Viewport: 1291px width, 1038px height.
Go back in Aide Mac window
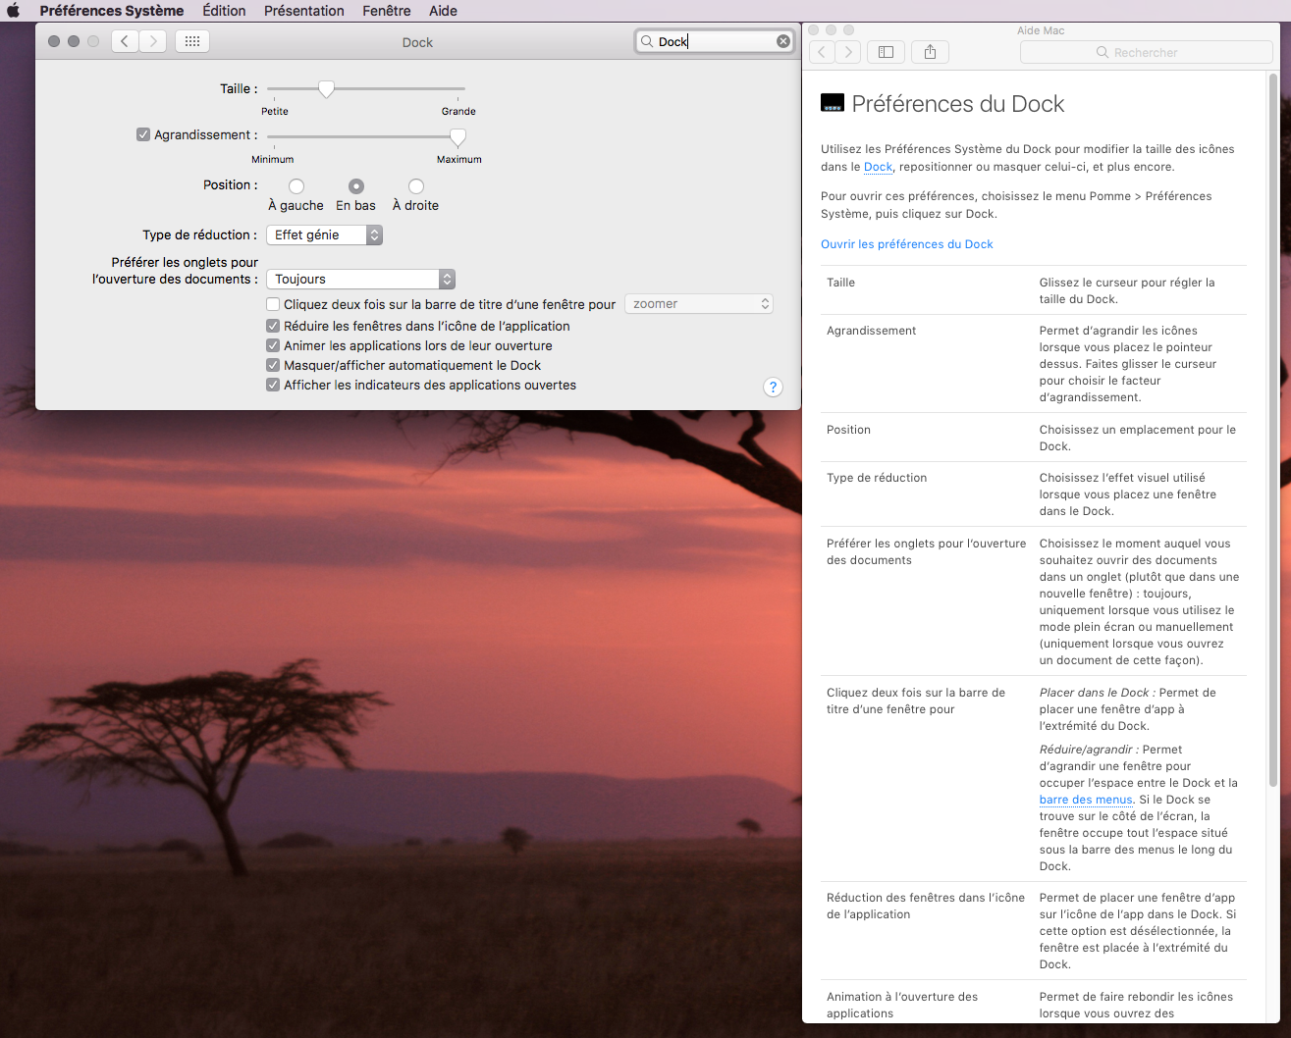822,52
